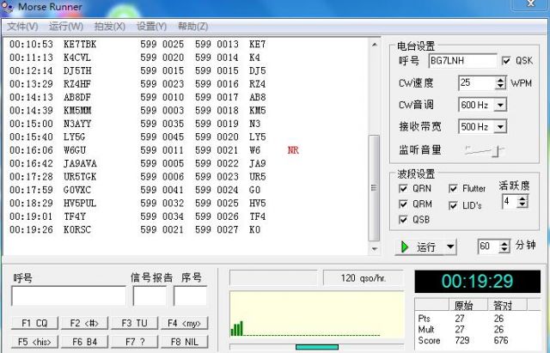This screenshot has height=353, width=550.
Task: Click the yellow spectrum display area
Action: tap(317, 314)
